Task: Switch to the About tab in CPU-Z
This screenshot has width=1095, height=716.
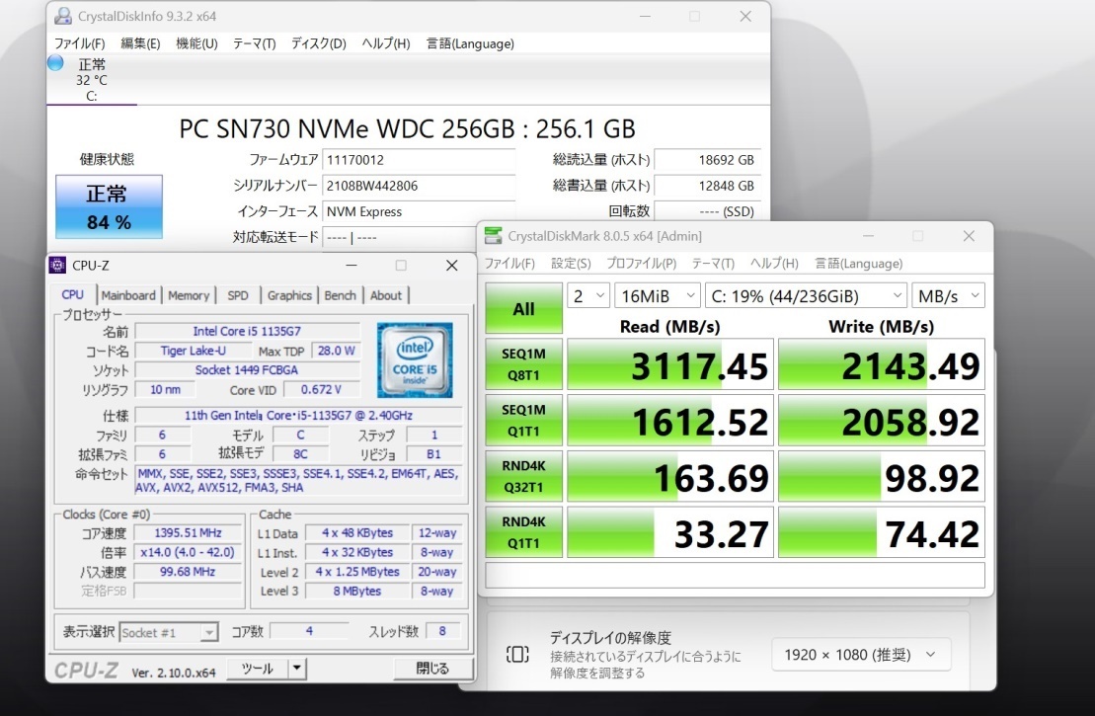Action: pos(385,295)
